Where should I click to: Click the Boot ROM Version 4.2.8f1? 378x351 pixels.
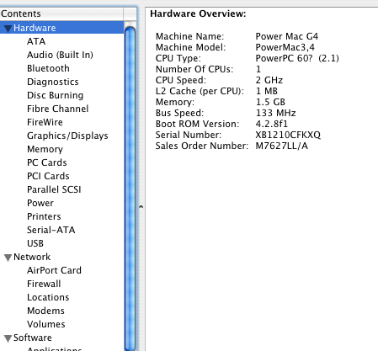271,124
